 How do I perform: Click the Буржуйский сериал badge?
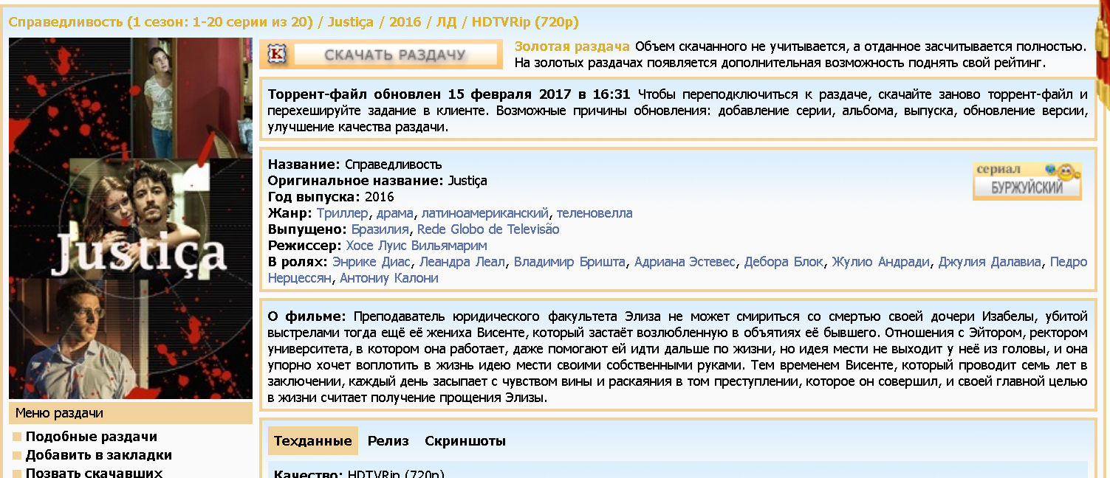tap(1027, 181)
